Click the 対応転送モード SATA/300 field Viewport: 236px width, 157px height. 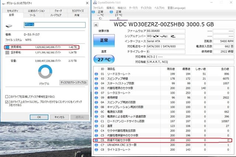click(166, 46)
